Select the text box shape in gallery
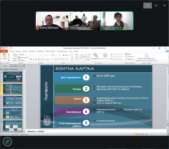 coord(76,54)
